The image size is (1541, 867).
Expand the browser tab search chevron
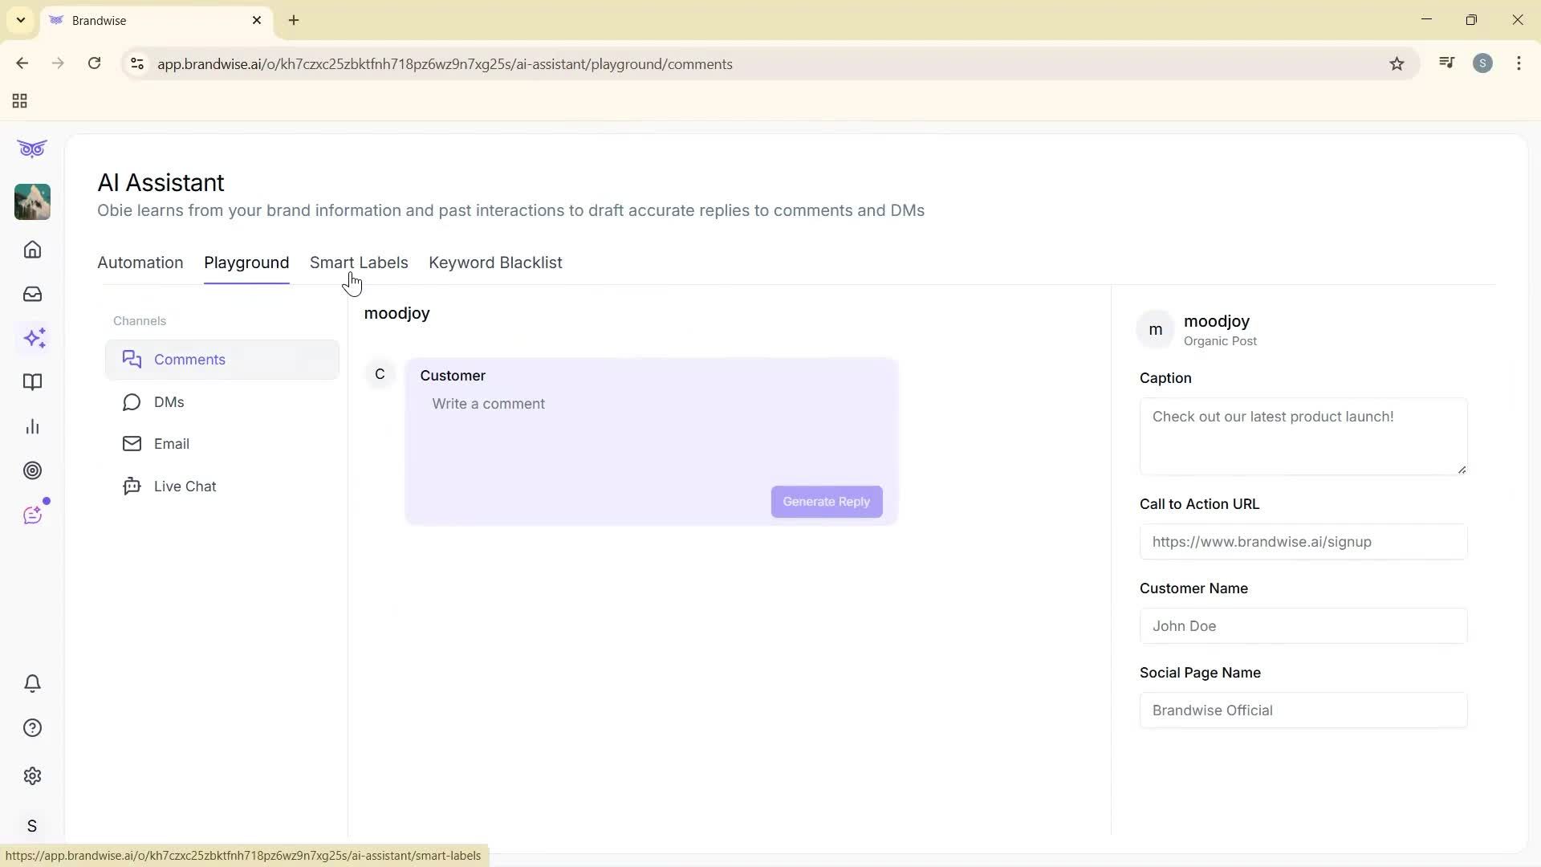20,20
